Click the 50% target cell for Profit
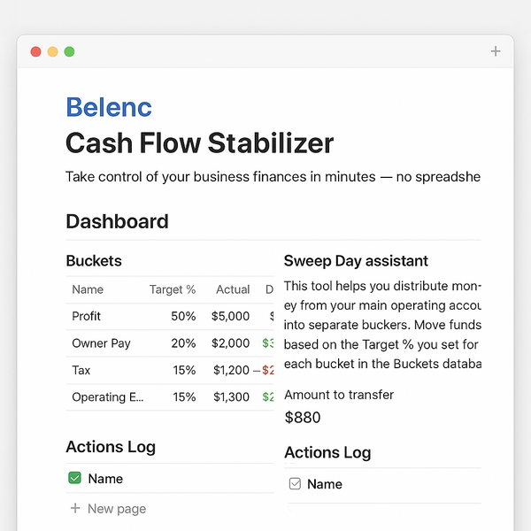 point(183,316)
